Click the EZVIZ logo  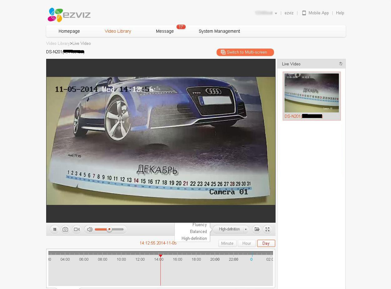click(x=69, y=15)
